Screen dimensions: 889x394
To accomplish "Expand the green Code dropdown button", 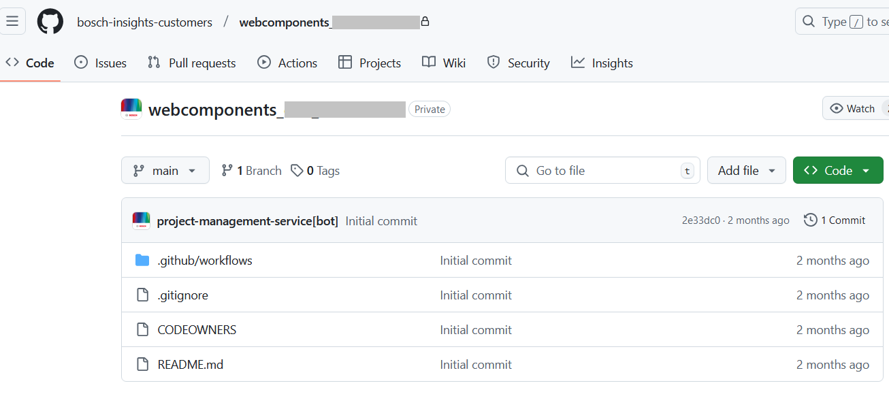I will pyautogui.click(x=837, y=171).
